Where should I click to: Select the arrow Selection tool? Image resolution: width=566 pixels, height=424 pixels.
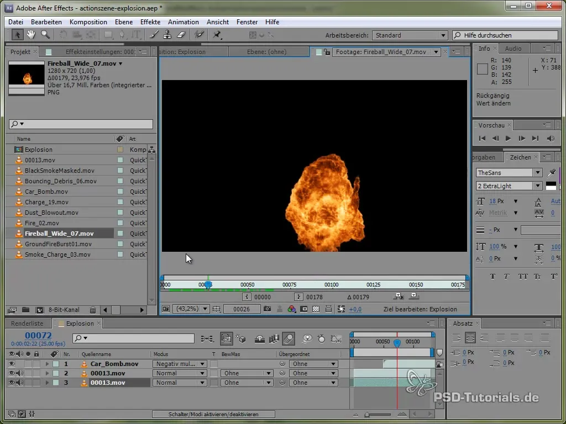tap(17, 35)
